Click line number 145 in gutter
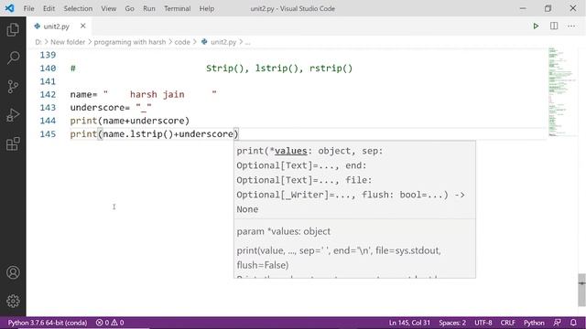The image size is (586, 329). pos(48,134)
